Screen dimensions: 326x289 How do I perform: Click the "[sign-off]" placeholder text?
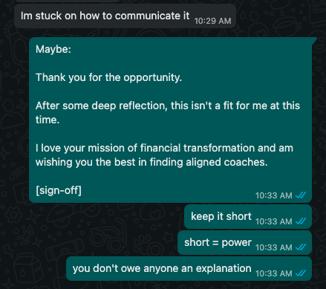click(x=59, y=190)
